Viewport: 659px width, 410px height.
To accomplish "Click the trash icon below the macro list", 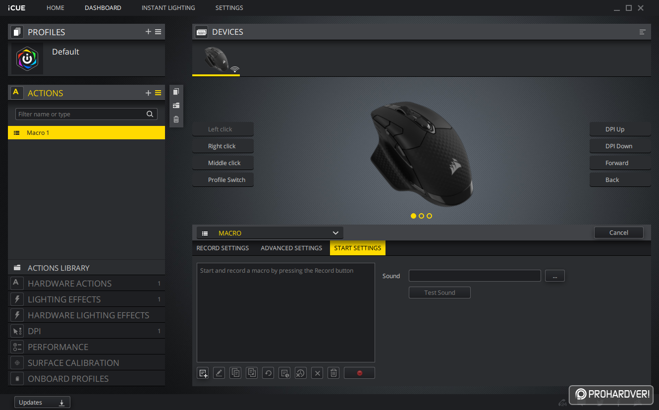I will pos(333,373).
